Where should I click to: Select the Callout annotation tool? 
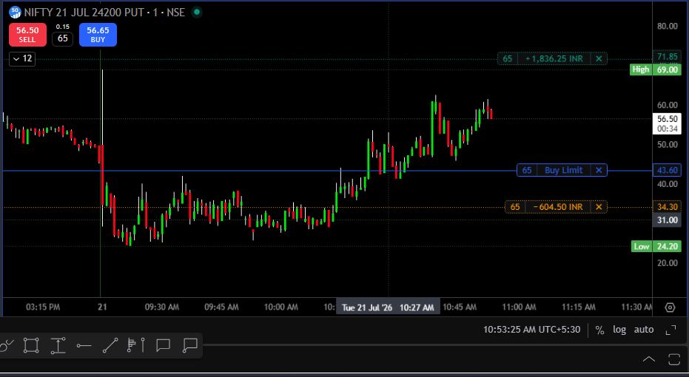coord(163,345)
